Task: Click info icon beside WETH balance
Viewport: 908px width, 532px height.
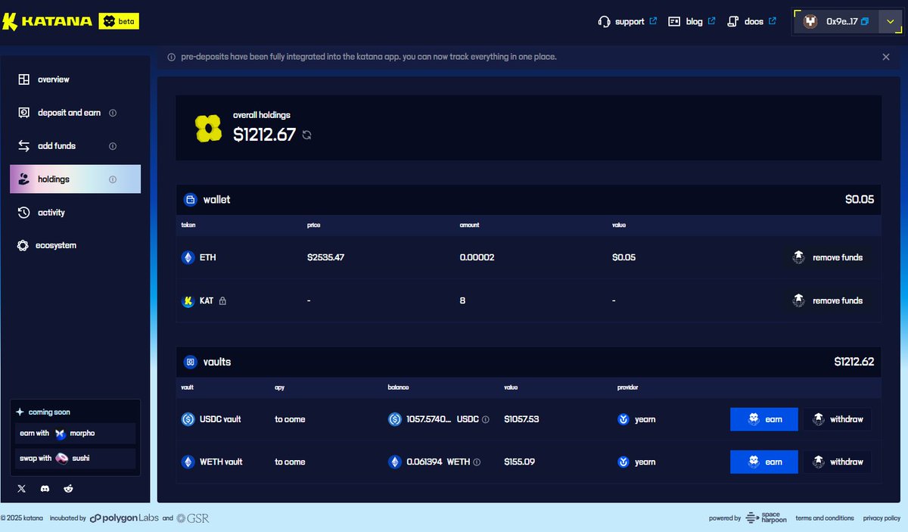Action: click(477, 462)
